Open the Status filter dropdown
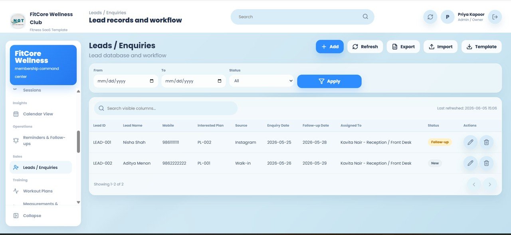The width and height of the screenshot is (511, 235). [261, 81]
